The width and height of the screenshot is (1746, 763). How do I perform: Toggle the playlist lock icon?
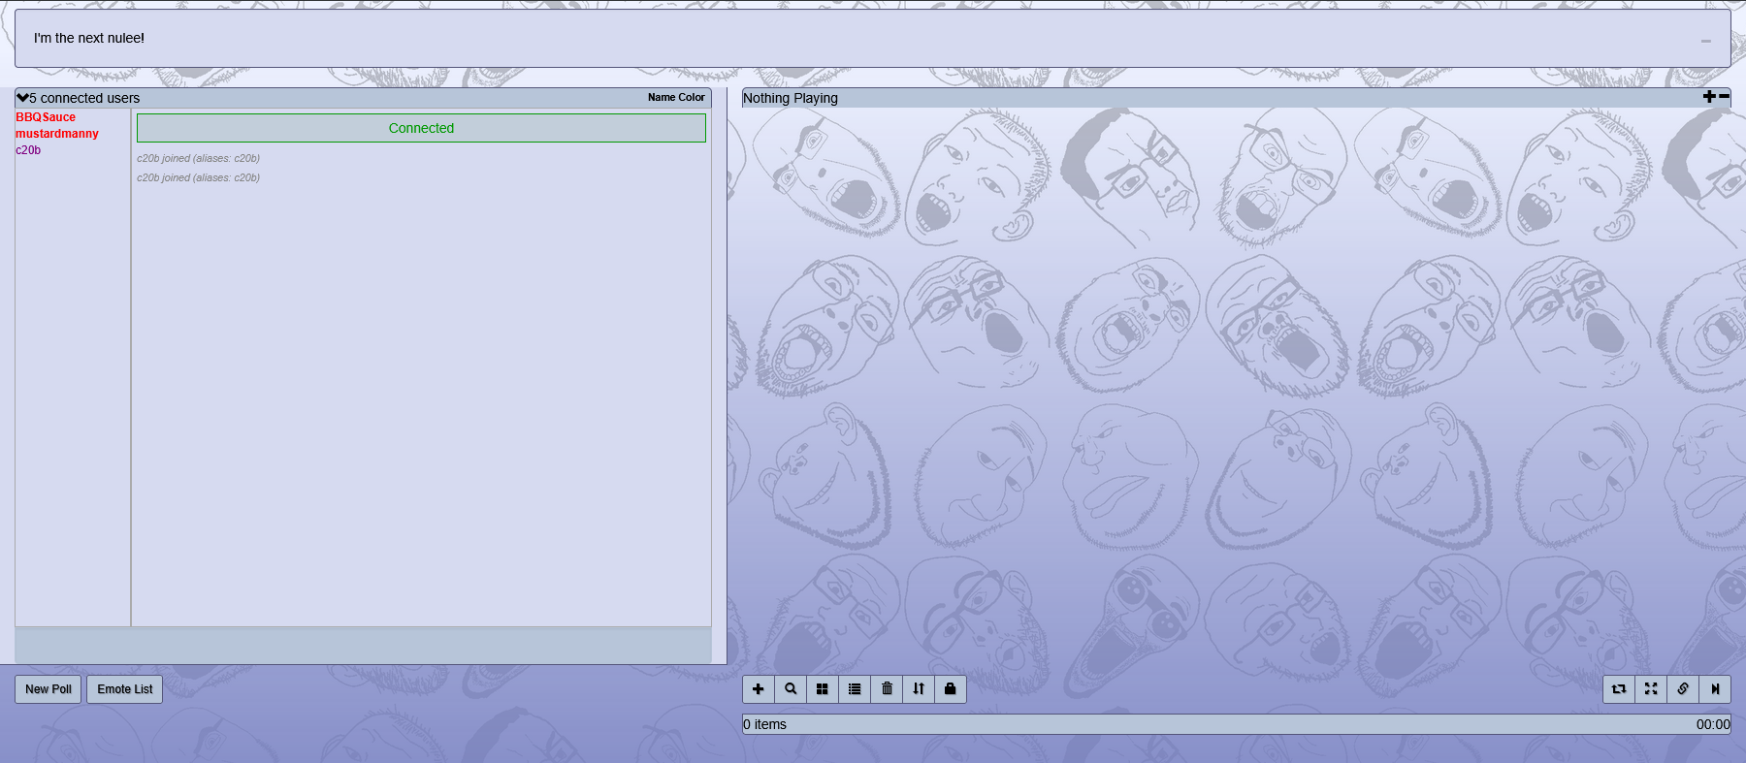point(951,689)
